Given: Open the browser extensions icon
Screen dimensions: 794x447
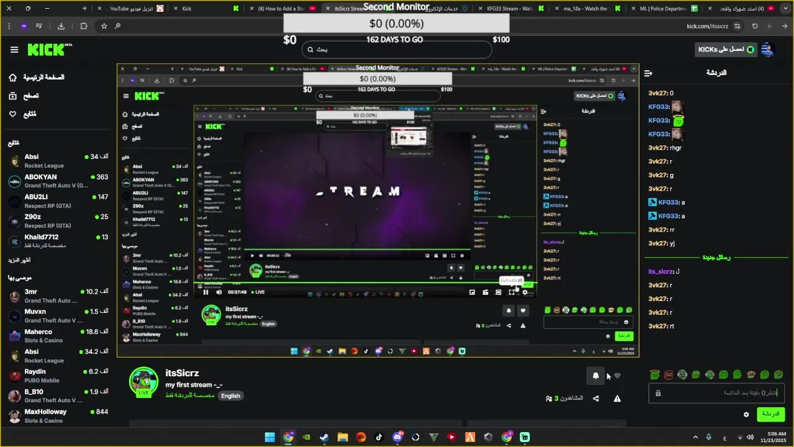Looking at the screenshot, I should (x=84, y=26).
